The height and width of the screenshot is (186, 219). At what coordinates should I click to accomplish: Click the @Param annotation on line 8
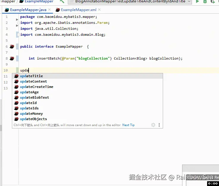coord(68,58)
